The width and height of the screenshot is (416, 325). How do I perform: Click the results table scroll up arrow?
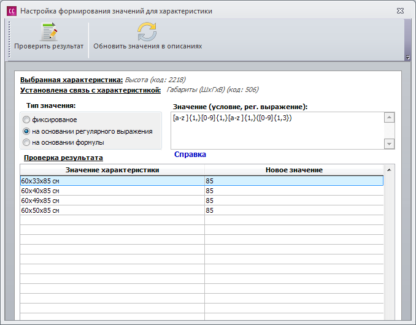pyautogui.click(x=389, y=170)
